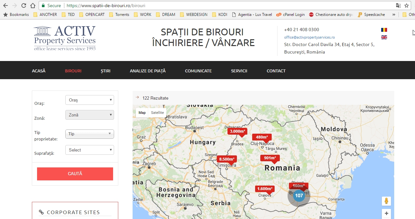Open the TED bookmarks folder
The image size is (415, 219).
(68, 15)
